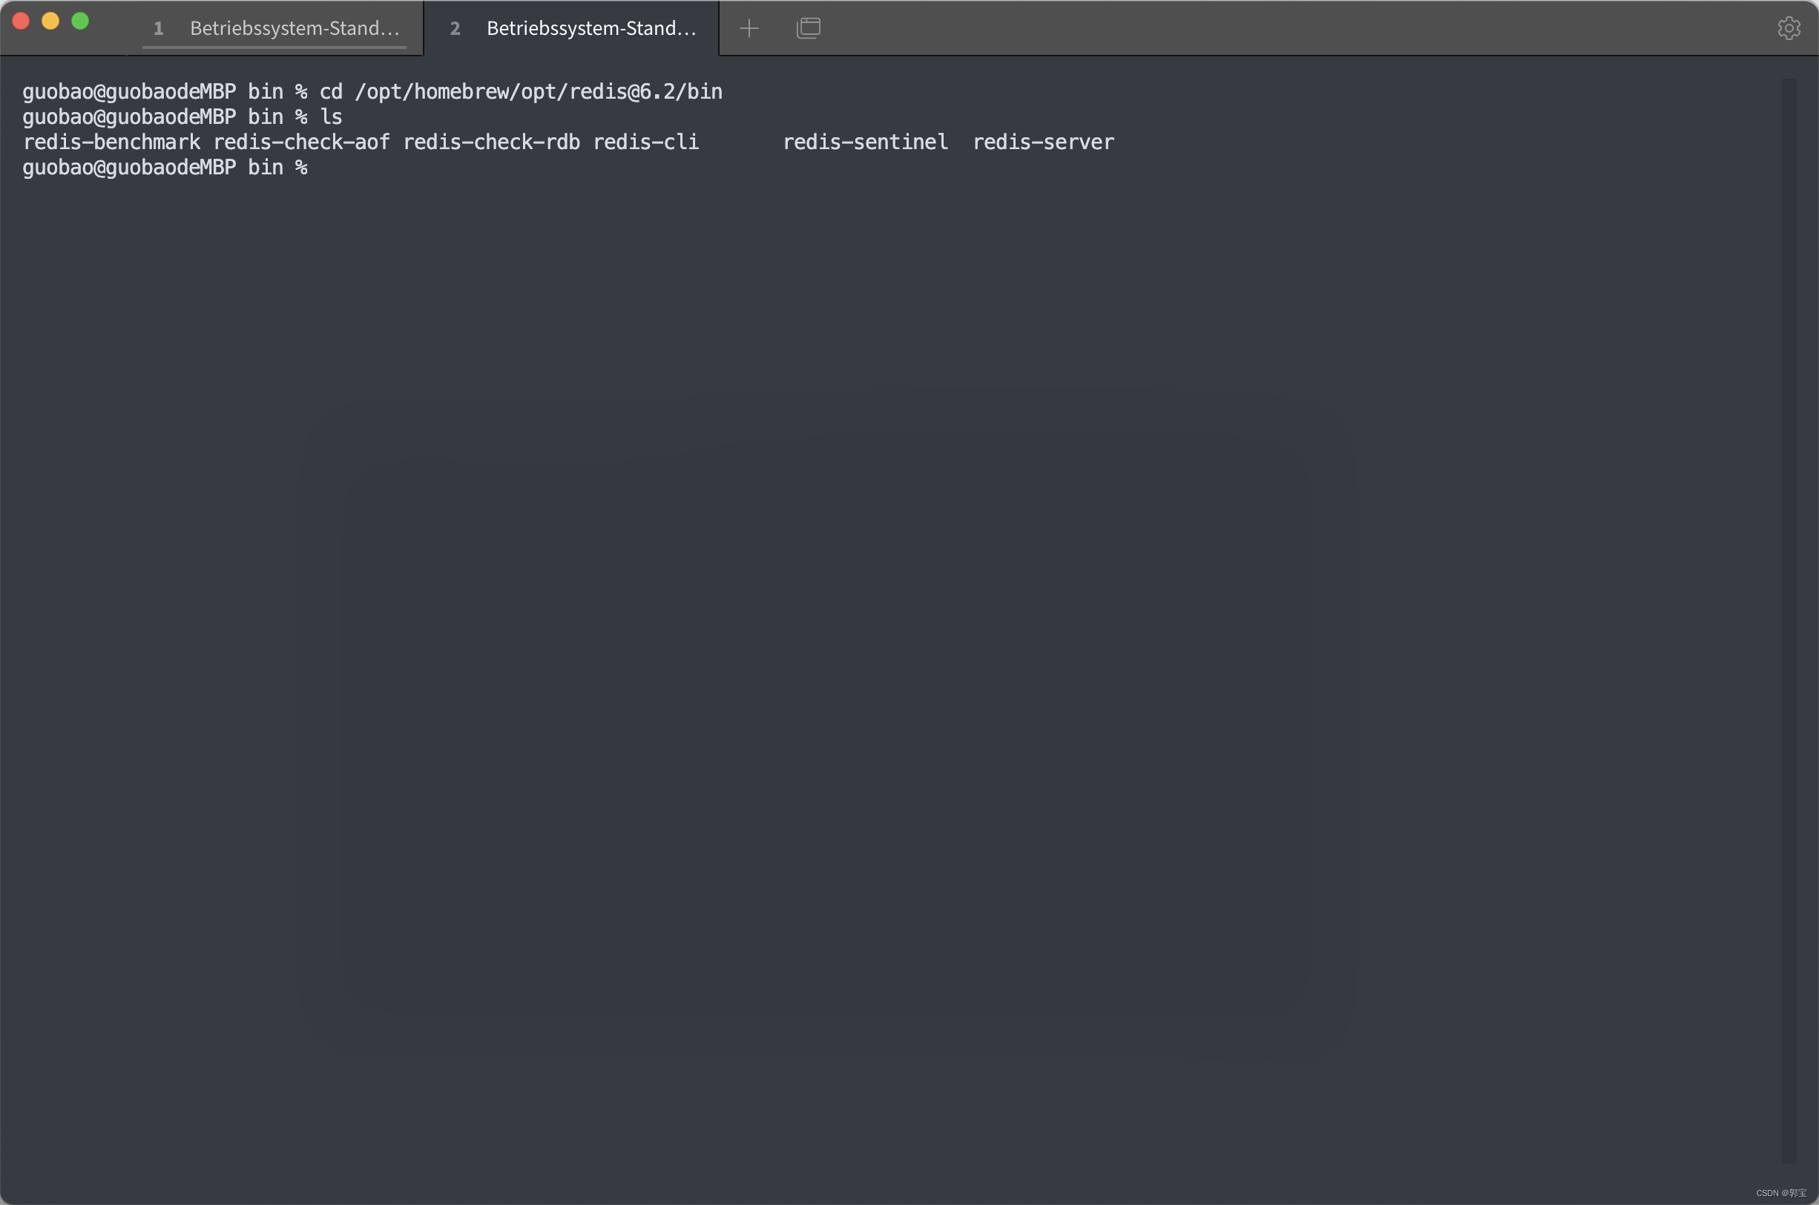Screen dimensions: 1819x1205
Task: Open terminal settings with the gear icon
Action: coord(1790,28)
